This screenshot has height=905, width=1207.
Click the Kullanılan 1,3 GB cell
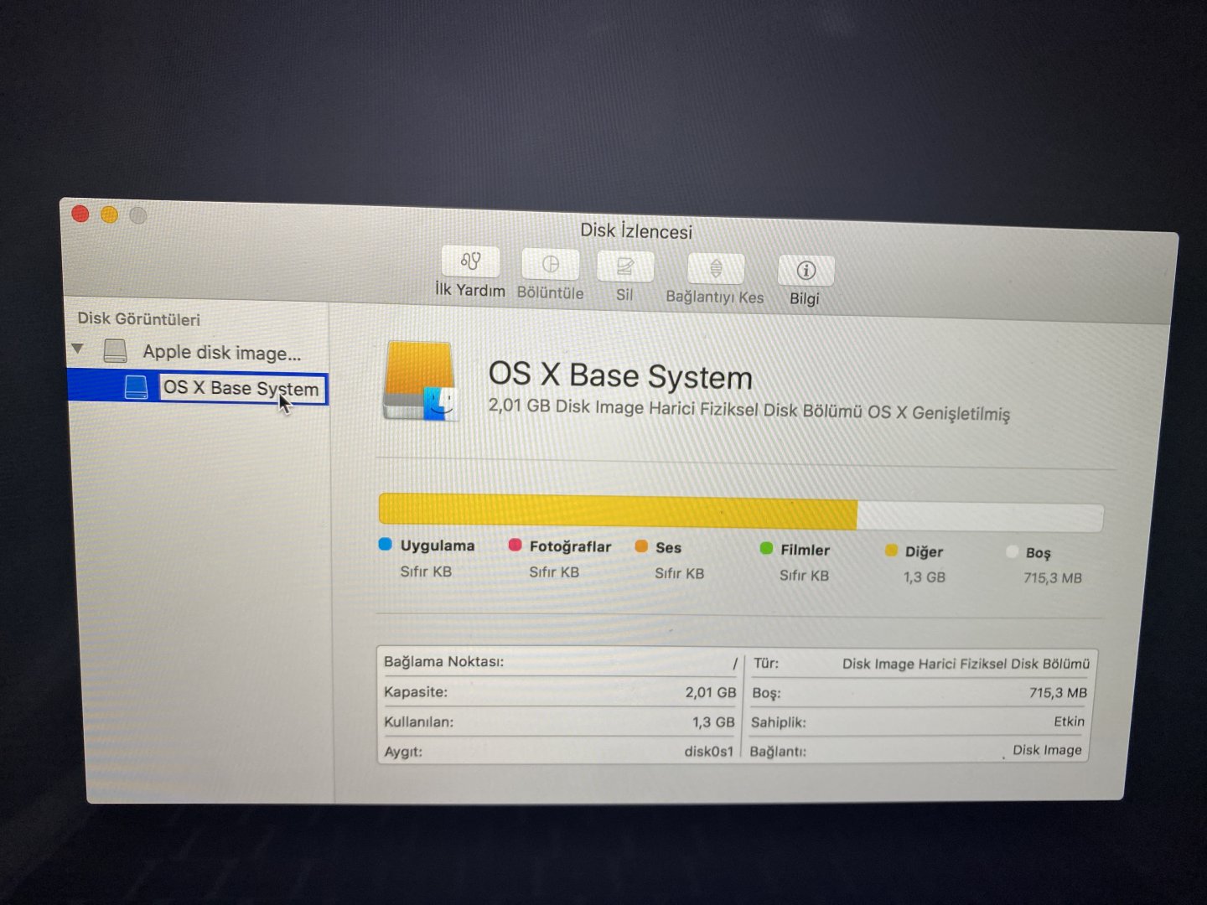coord(713,721)
